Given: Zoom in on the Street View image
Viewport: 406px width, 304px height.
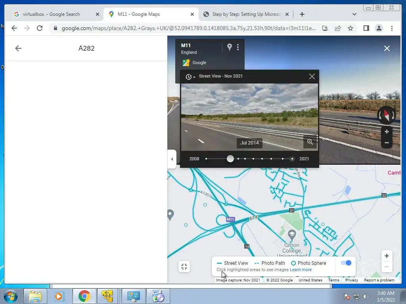Looking at the screenshot, I should click(387, 132).
